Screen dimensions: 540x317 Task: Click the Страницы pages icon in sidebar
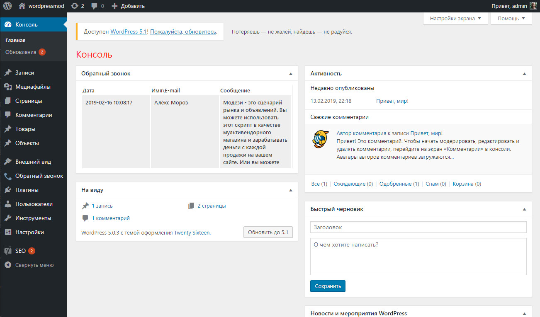(8, 101)
